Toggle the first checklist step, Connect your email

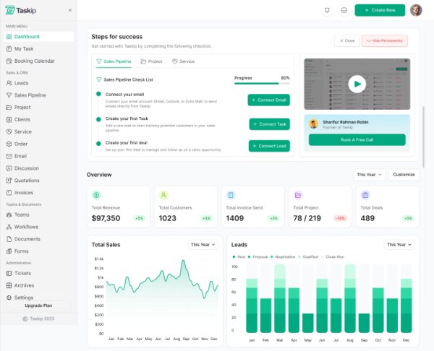pos(98,94)
